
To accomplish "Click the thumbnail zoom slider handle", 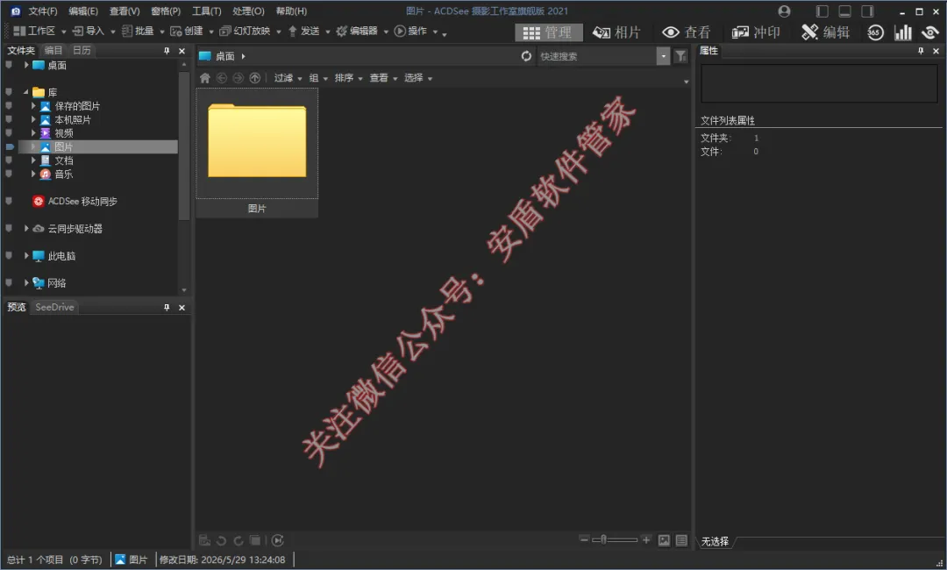I will pos(603,539).
